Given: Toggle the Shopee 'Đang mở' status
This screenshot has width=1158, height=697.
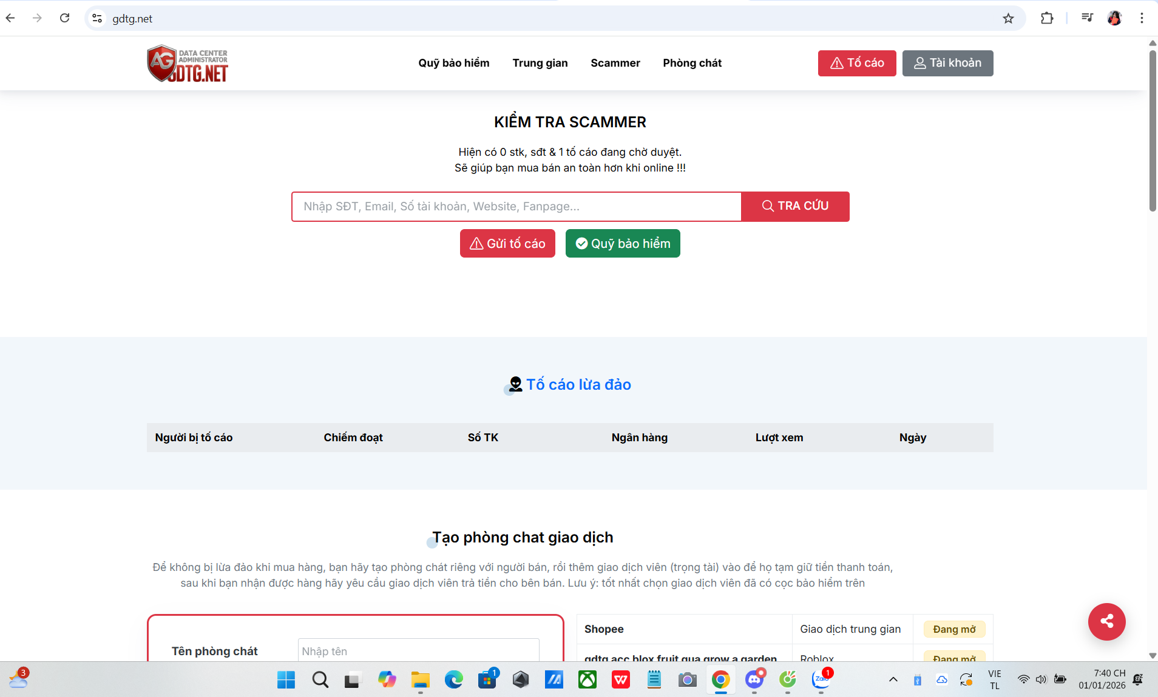Looking at the screenshot, I should 953,629.
